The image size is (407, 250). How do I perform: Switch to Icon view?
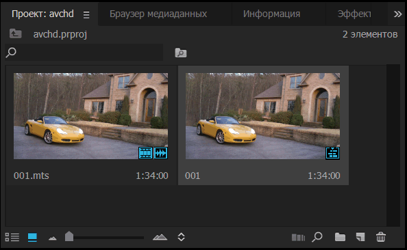(32, 237)
